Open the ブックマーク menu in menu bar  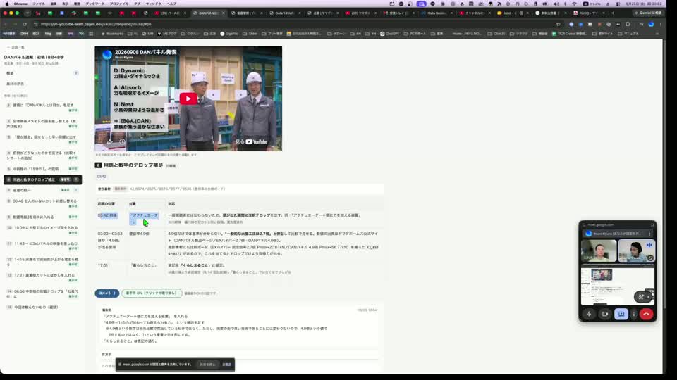tap(94, 4)
